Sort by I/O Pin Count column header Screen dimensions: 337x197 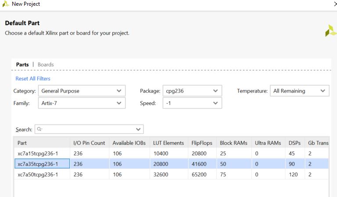[89, 143]
